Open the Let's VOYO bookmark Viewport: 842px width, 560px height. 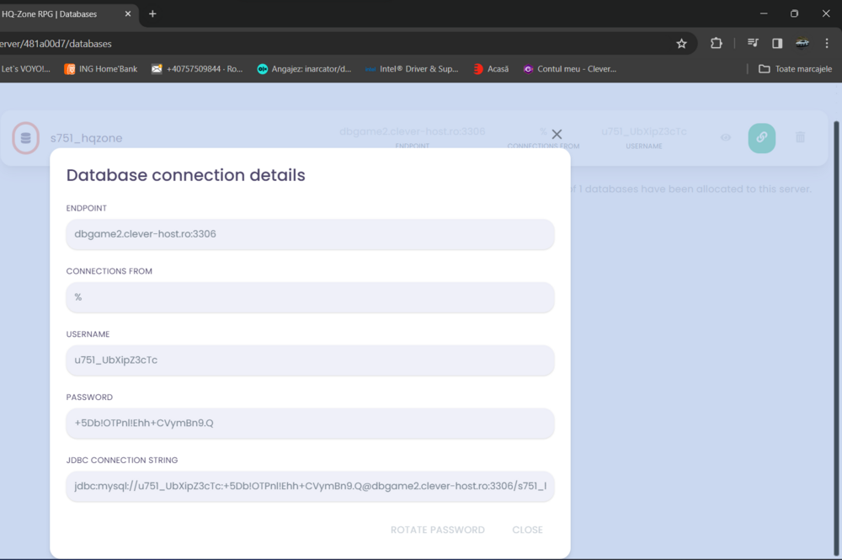coord(25,69)
